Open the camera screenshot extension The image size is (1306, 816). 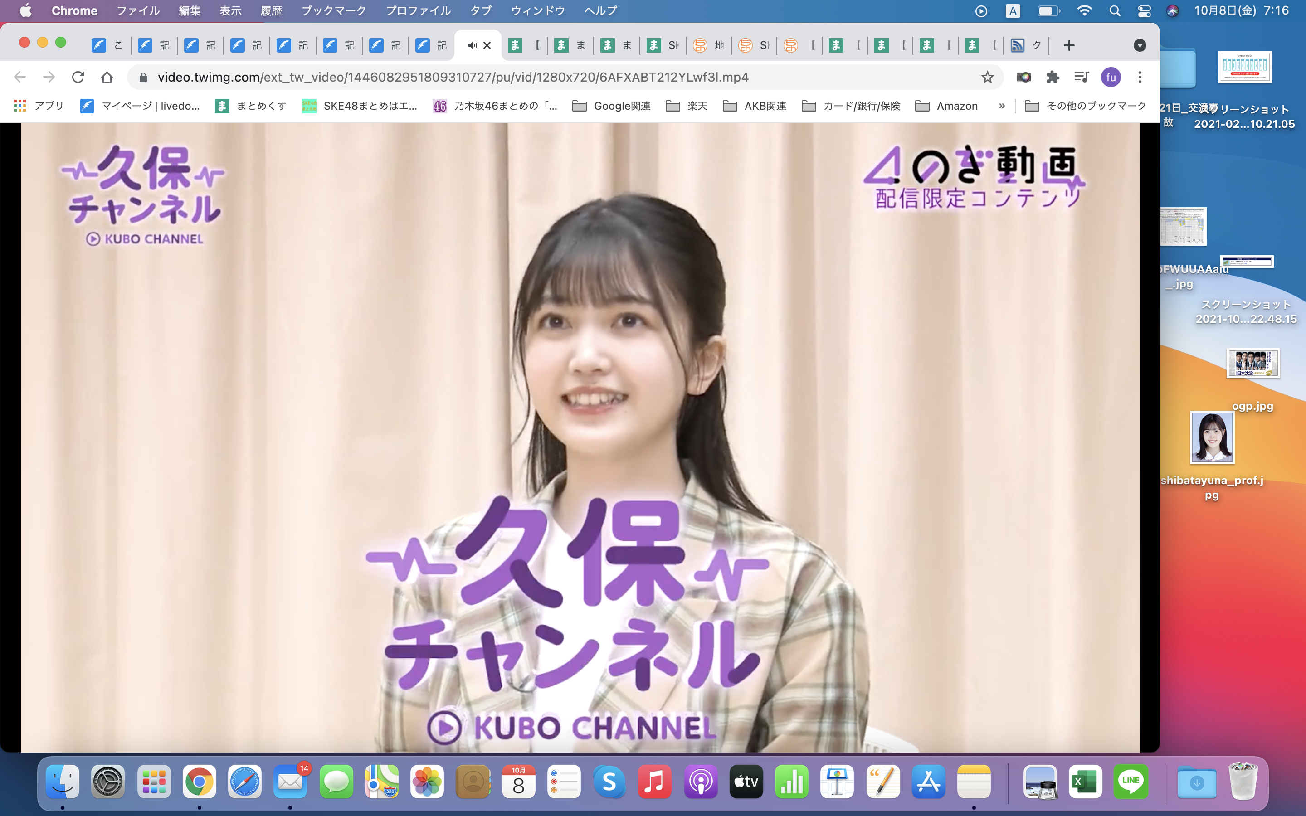pyautogui.click(x=1023, y=77)
